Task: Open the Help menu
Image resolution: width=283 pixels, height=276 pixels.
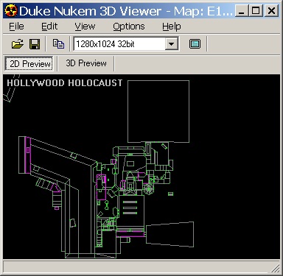Action: coord(172,26)
